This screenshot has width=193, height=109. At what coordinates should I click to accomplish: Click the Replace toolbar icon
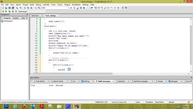click(39, 8)
